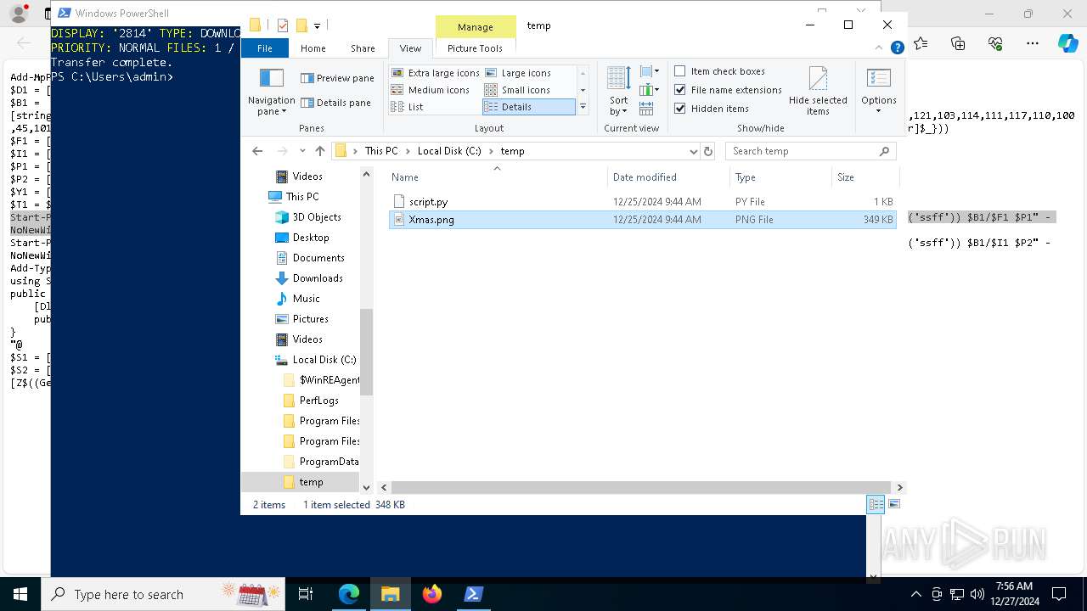Switch to large thumbnails view button
1087x611 pixels.
coord(893,504)
